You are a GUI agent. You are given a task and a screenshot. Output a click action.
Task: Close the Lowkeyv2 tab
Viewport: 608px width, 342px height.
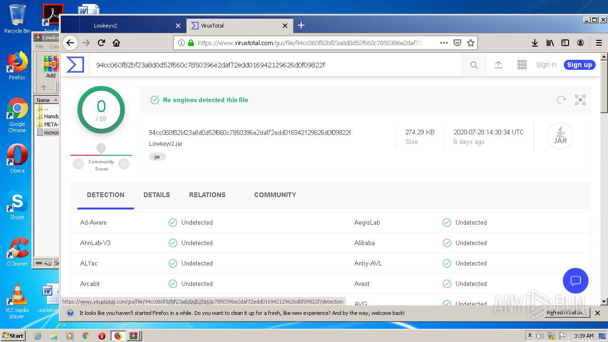pos(178,26)
